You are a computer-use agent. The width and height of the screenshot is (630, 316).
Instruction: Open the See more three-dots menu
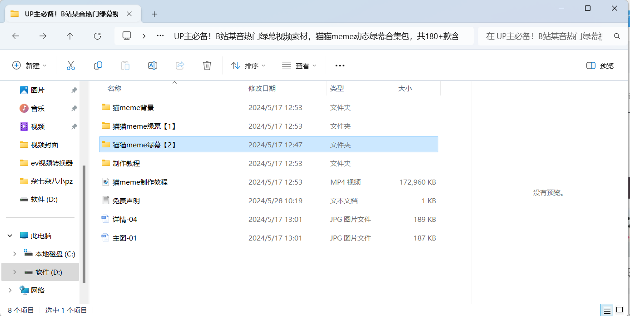click(x=340, y=65)
